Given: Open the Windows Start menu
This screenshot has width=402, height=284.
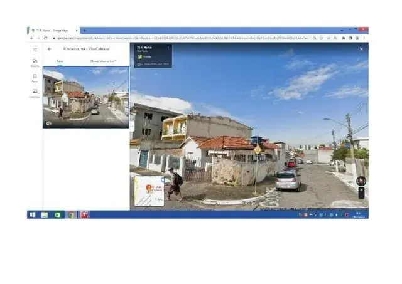Looking at the screenshot, I should 32,214.
